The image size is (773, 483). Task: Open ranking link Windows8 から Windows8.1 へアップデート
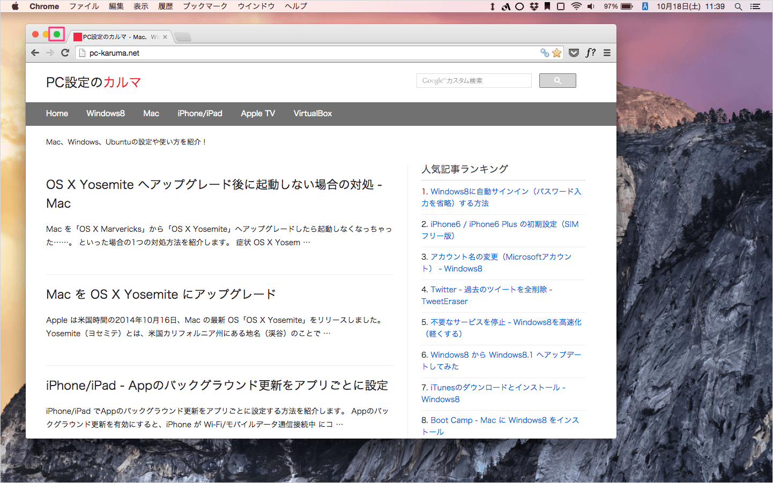(501, 360)
